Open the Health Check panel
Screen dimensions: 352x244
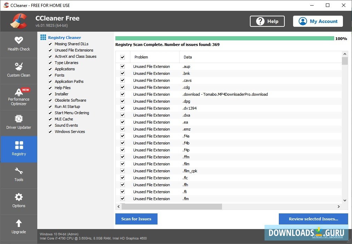point(19,44)
